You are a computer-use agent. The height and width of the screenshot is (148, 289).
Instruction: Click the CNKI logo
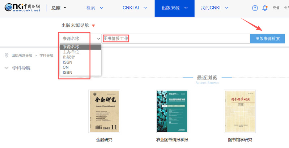click(22, 8)
